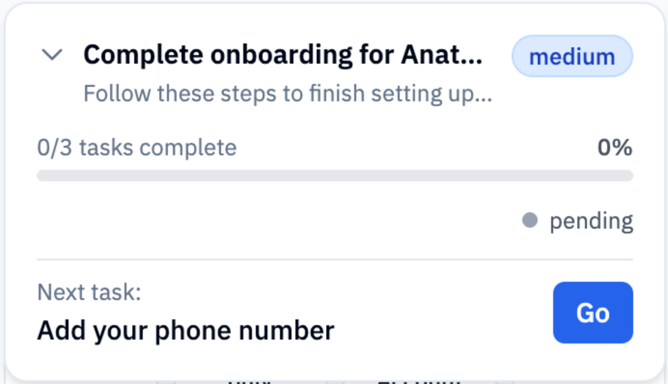Collapse the onboarding card with the chevron

point(52,55)
